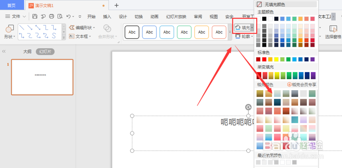Viewport: 342px width, 168px height.
Task: Click the Print icon in quick toolbar
Action: tap(52, 16)
